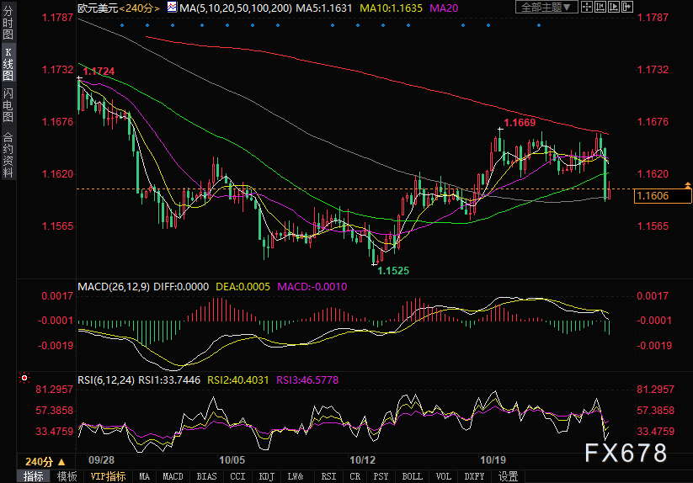The height and width of the screenshot is (483, 693).
Task: Apply the CR indicator
Action: click(354, 476)
